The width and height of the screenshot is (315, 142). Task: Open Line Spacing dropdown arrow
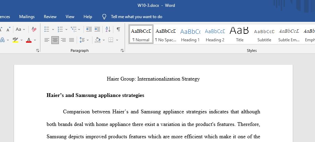(x=88, y=40)
